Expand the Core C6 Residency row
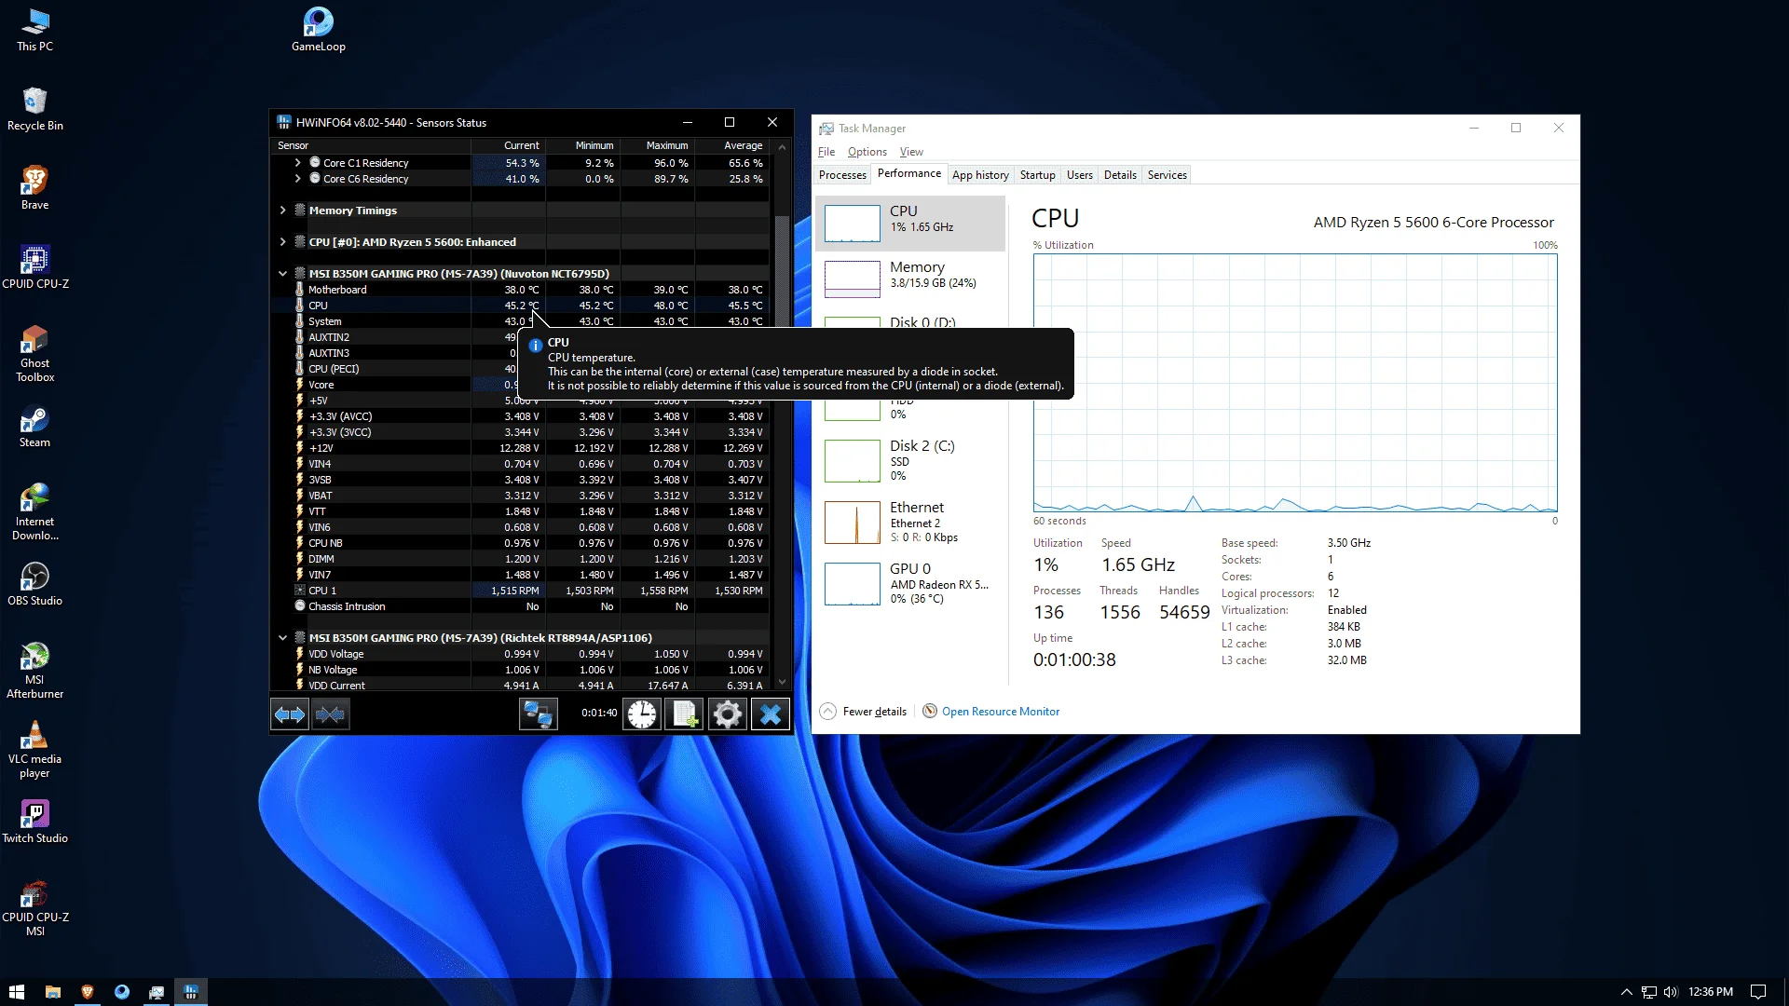This screenshot has height=1006, width=1789. 298,179
